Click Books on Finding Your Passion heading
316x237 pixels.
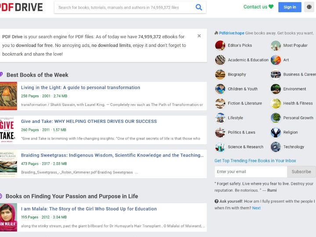[x=72, y=196]
